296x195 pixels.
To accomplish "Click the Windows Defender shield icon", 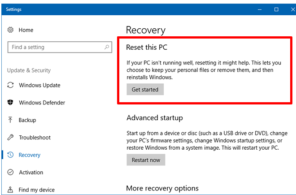I will point(11,103).
